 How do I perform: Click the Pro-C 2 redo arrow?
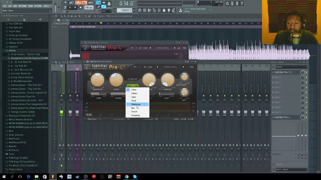pyautogui.click(x=139, y=67)
